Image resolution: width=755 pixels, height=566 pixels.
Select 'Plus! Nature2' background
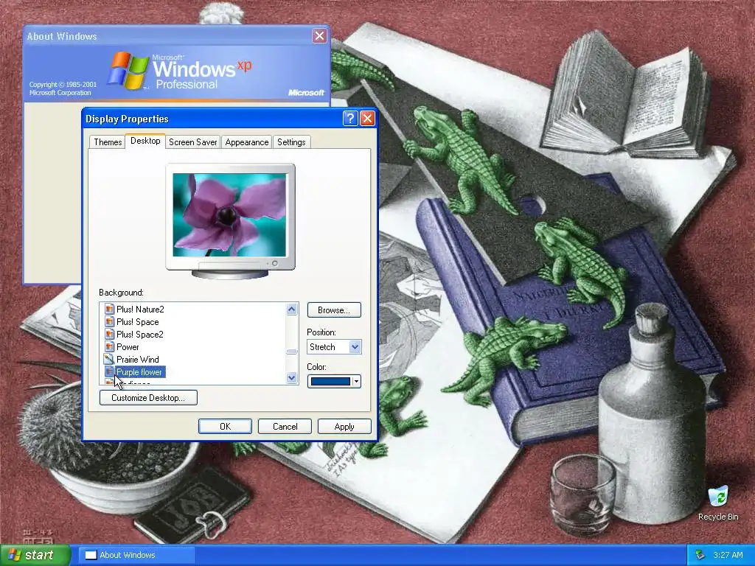click(x=140, y=309)
